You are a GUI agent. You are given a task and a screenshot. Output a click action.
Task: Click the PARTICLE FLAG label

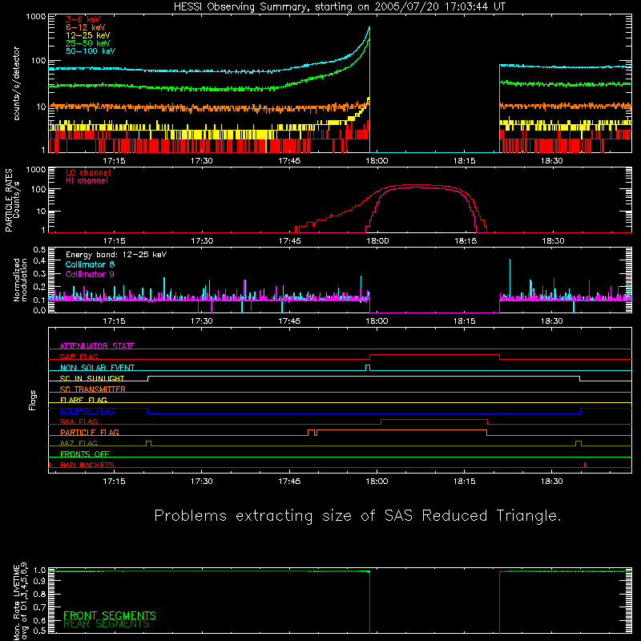pyautogui.click(x=90, y=432)
